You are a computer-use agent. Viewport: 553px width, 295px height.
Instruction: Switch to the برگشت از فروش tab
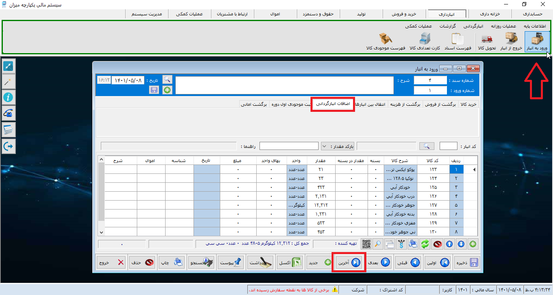pyautogui.click(x=440, y=104)
